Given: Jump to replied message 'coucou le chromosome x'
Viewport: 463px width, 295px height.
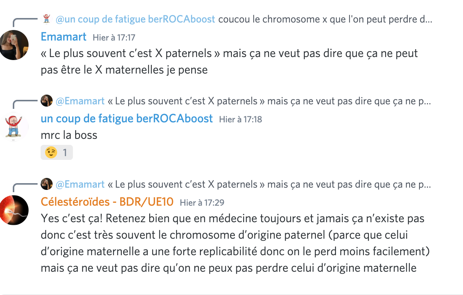Looking at the screenshot, I should (325, 19).
